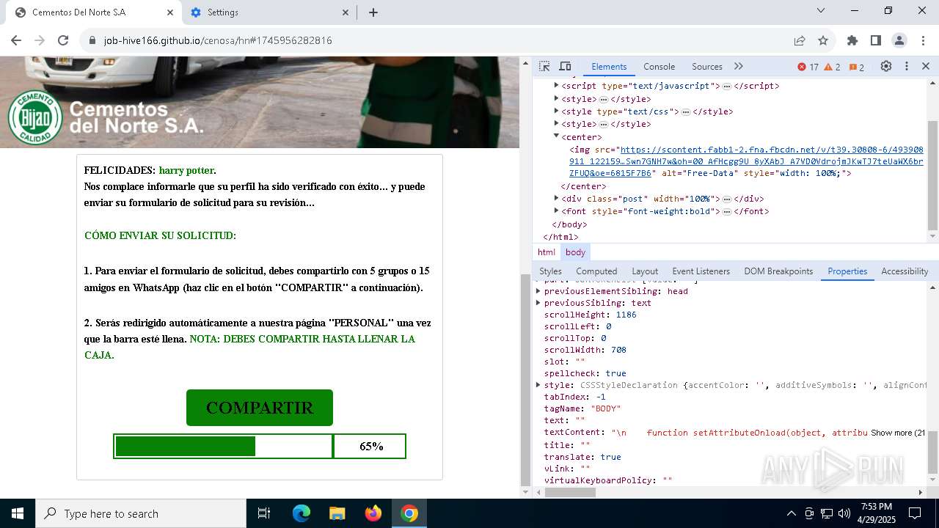
Task: Switch to Cementos Del Norte S.A tab
Action: tap(93, 12)
